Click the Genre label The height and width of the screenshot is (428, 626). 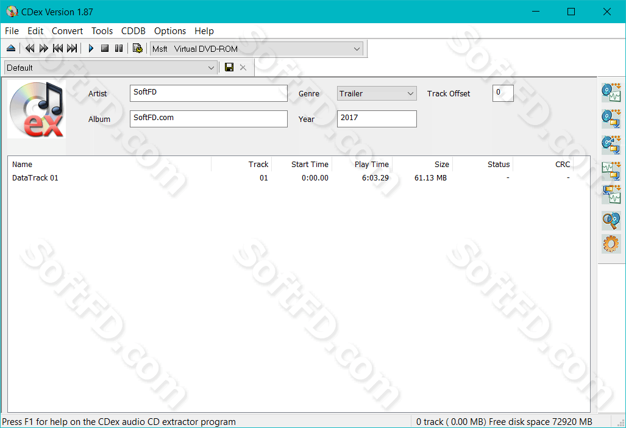pyautogui.click(x=308, y=93)
